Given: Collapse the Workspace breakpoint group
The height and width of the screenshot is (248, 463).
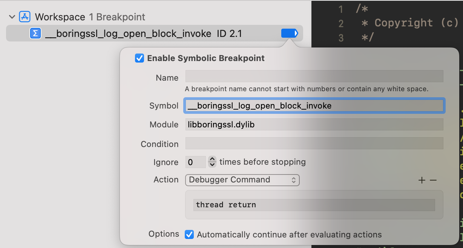Looking at the screenshot, I should (x=12, y=17).
